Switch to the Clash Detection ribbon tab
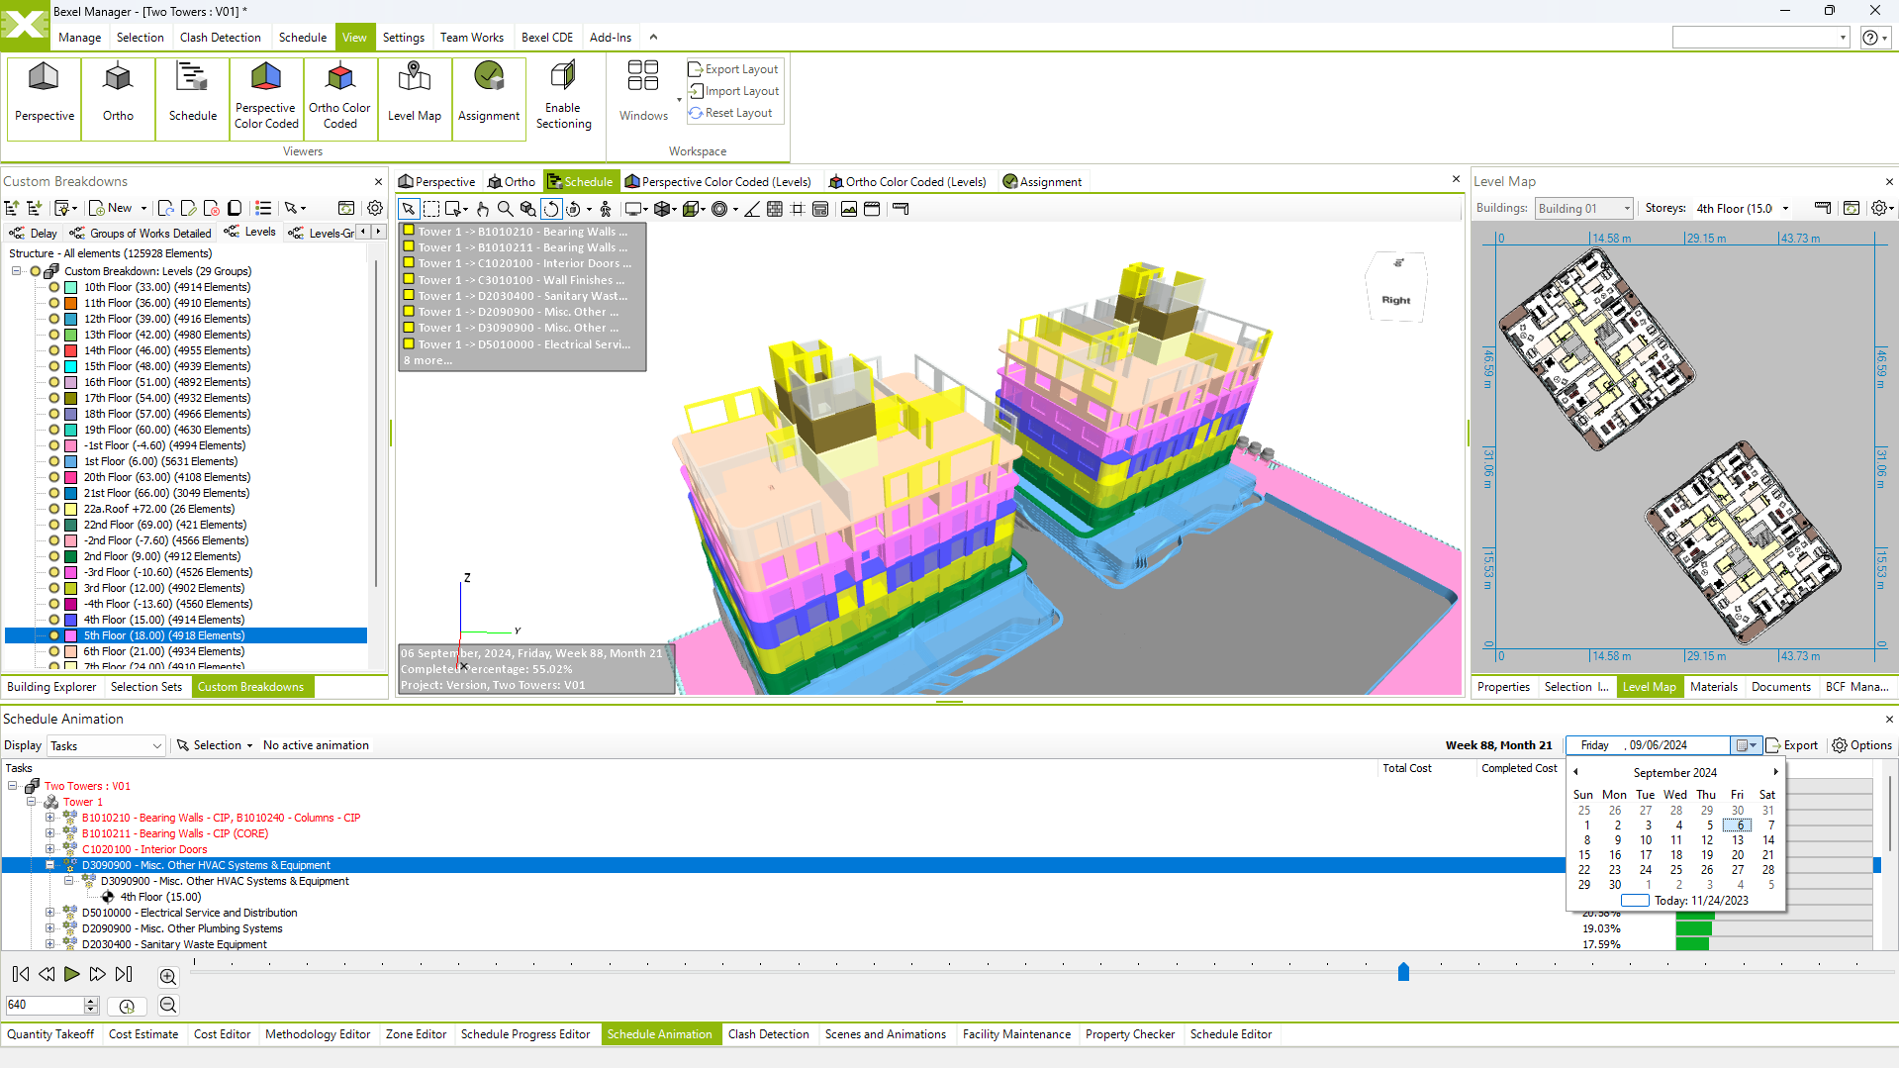This screenshot has width=1900, height=1069. point(220,37)
